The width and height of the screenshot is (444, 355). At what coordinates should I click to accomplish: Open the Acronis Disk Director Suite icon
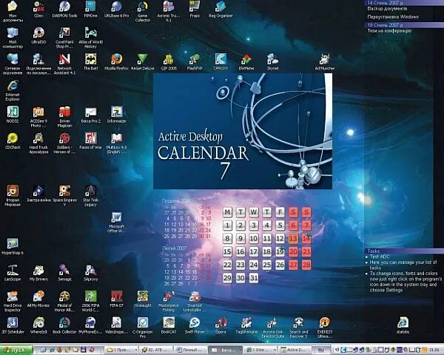click(x=272, y=328)
